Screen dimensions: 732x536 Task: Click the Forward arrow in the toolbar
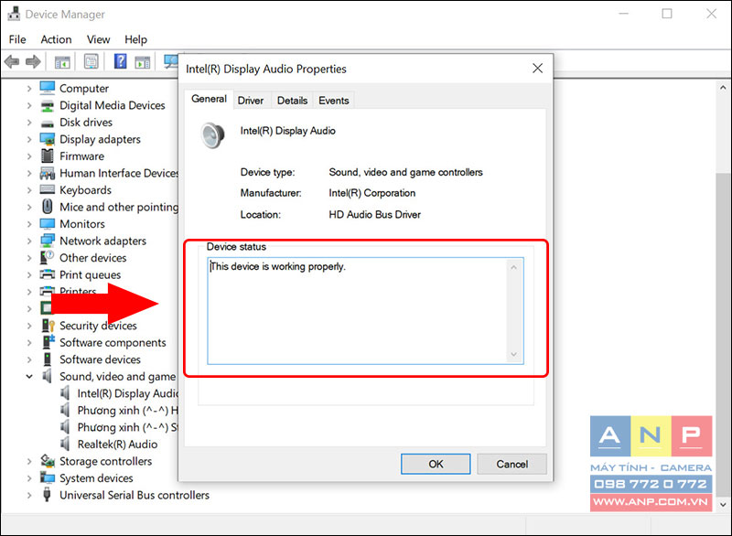pyautogui.click(x=33, y=61)
